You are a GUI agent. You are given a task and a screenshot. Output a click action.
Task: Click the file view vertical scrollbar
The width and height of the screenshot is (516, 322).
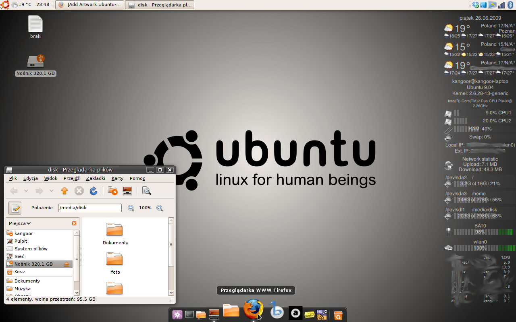coord(171,257)
